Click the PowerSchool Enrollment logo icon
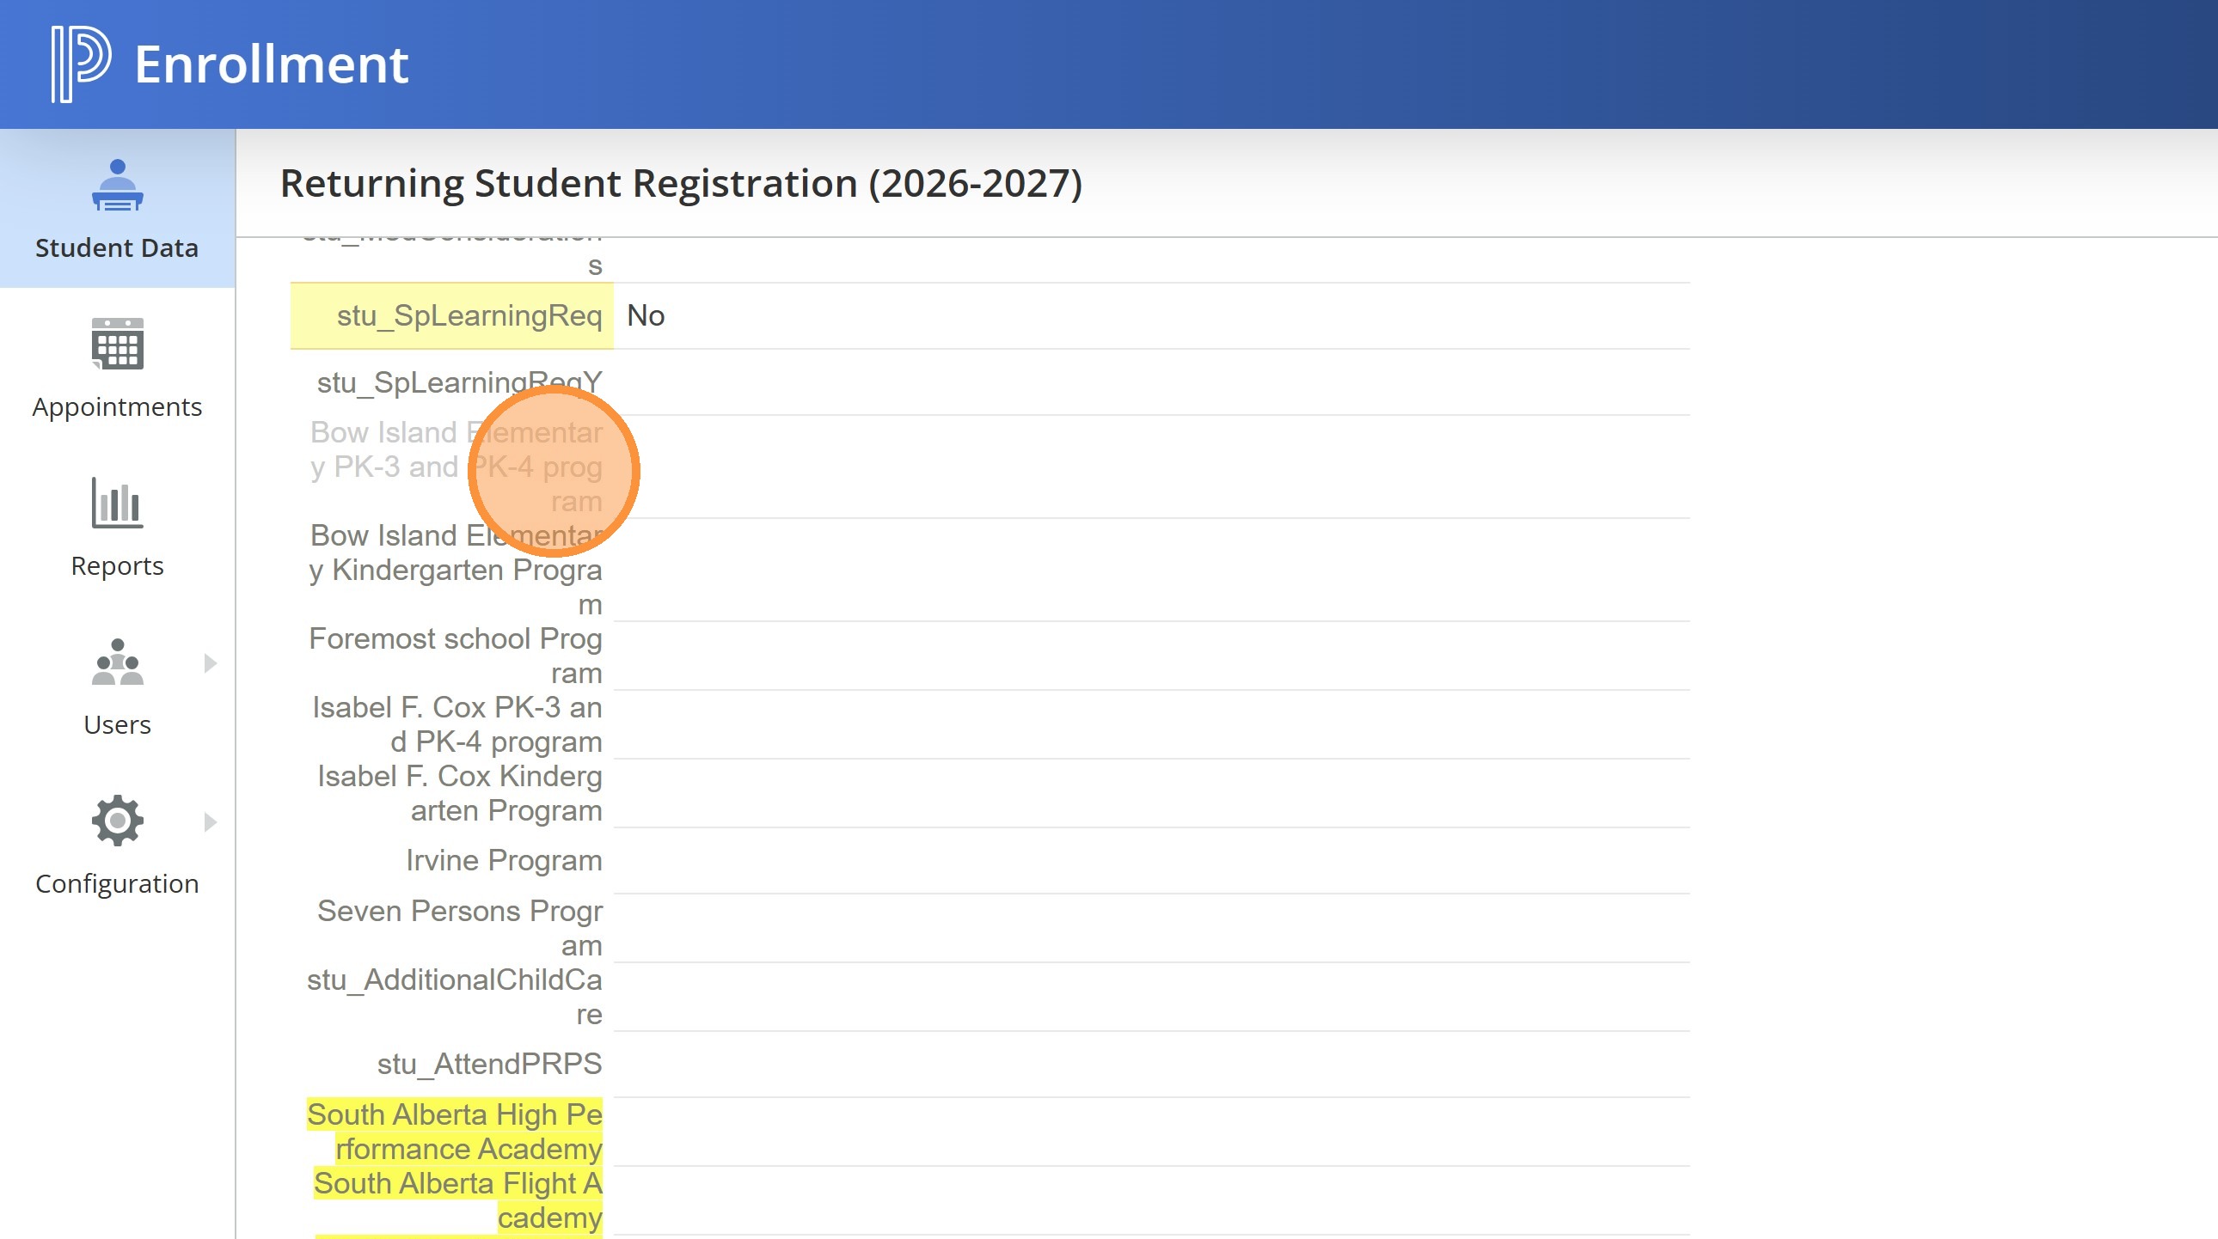Viewport: 2218px width, 1239px height. [x=81, y=64]
